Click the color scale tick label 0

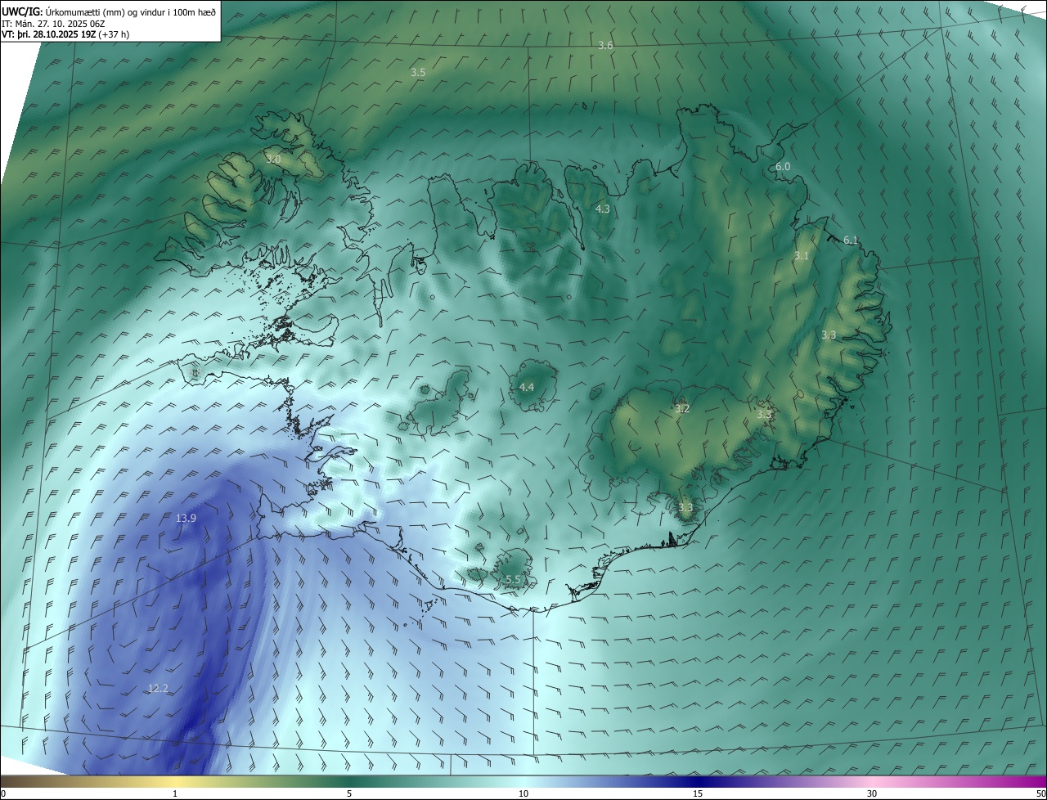[3, 793]
